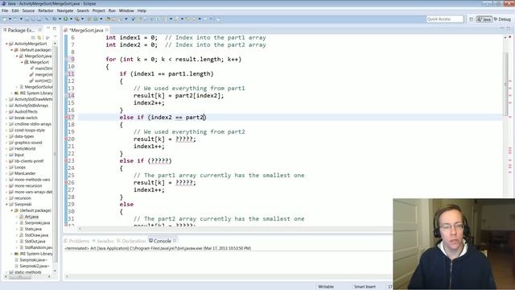Open the File menu
The width and height of the screenshot is (515, 290).
click(5, 10)
